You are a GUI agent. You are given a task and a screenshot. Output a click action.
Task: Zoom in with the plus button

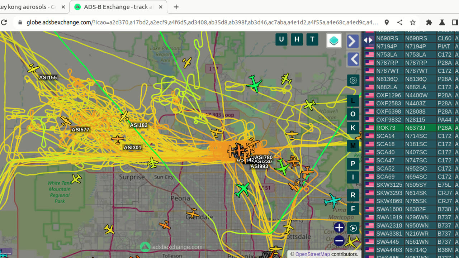tap(339, 228)
